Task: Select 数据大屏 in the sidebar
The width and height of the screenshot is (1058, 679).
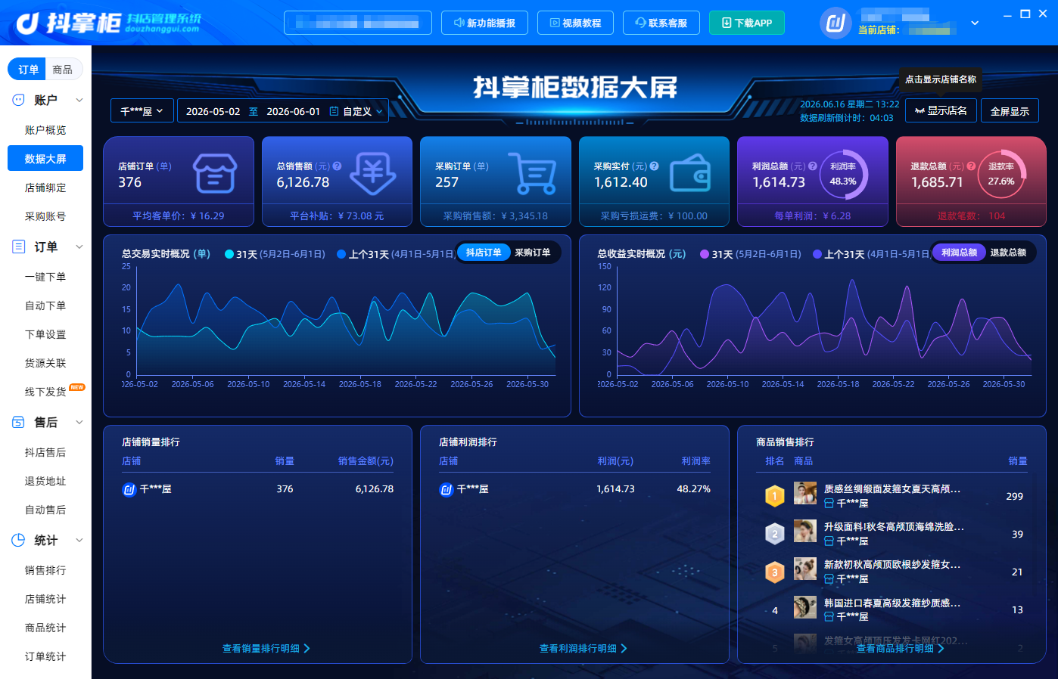Action: point(45,159)
